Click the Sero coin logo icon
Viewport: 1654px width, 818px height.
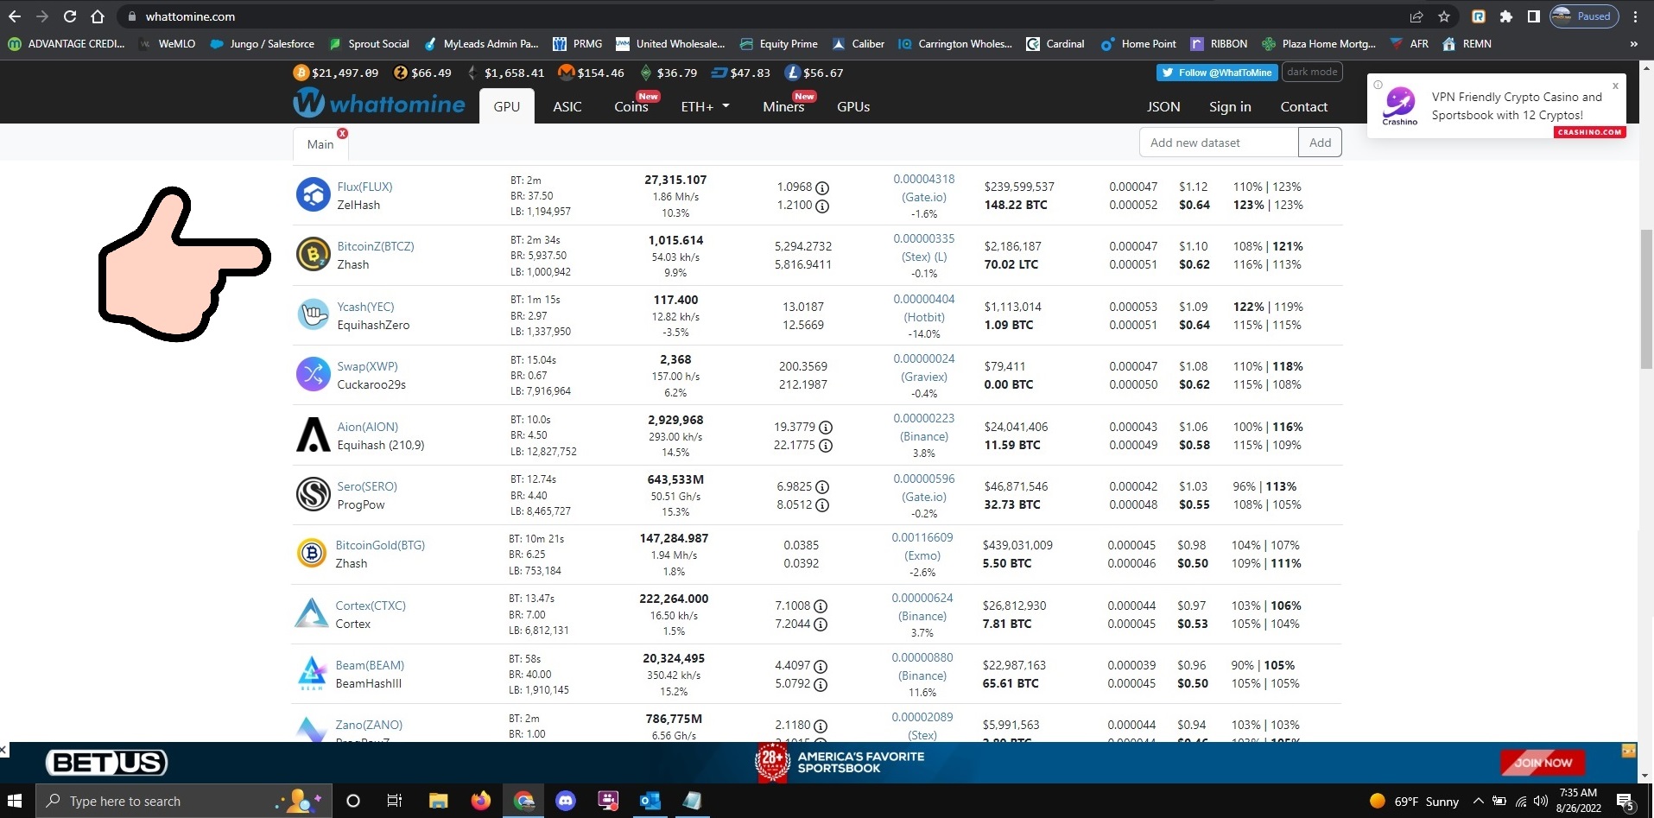[x=313, y=495]
